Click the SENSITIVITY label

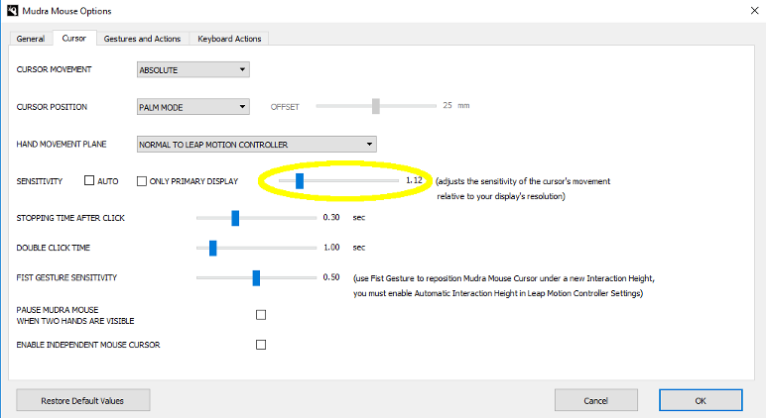40,181
